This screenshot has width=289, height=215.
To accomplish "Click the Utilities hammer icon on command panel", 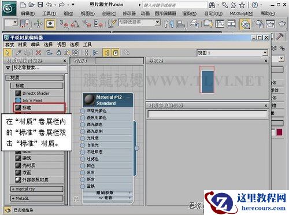I will click(x=280, y=37).
